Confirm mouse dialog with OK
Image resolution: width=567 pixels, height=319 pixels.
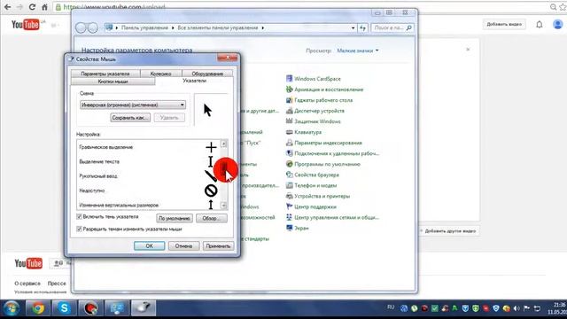pos(150,246)
